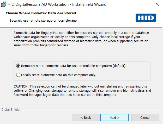163x124 pixels.
Task: Click the installer icon in title bar
Action: coord(4,4)
